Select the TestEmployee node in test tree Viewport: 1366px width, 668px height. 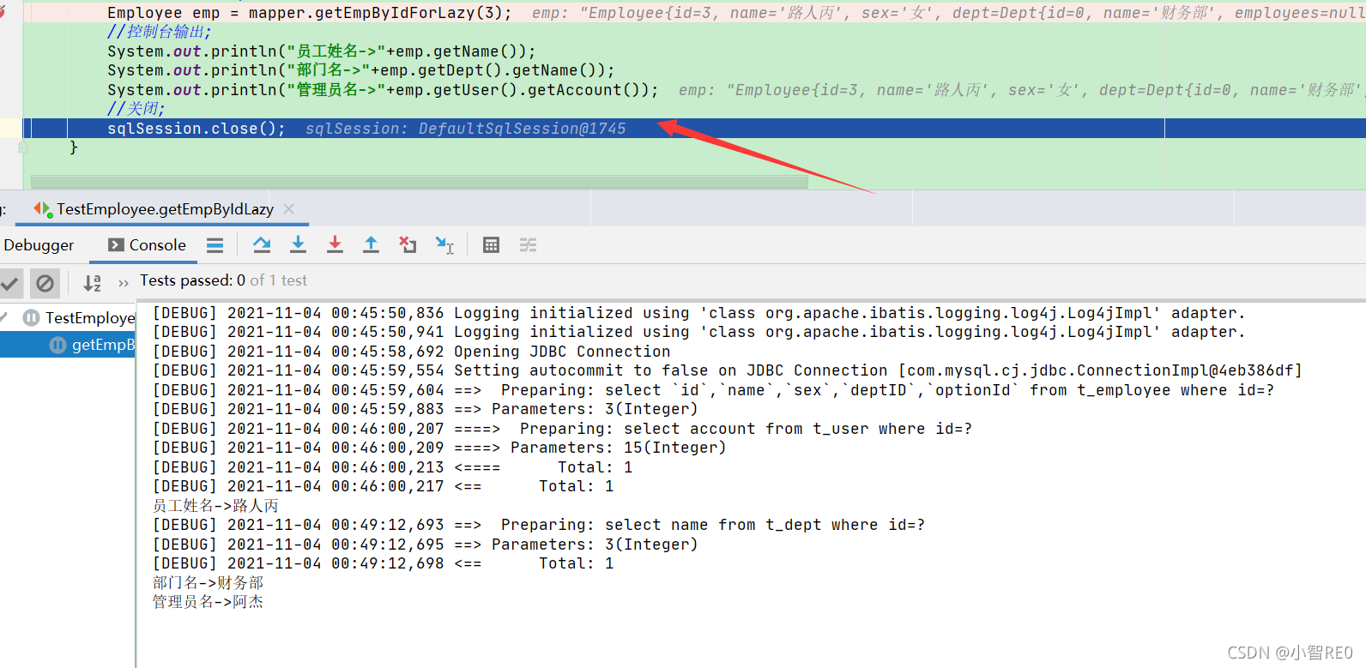pyautogui.click(x=81, y=318)
